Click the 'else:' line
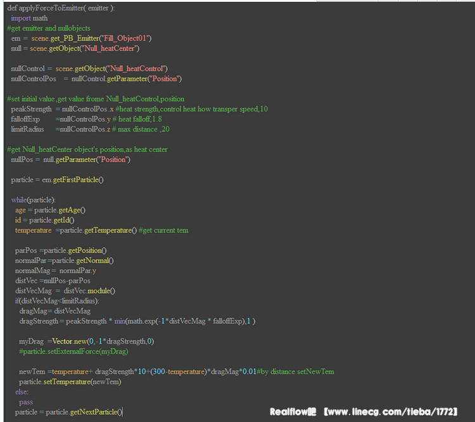 pos(22,392)
